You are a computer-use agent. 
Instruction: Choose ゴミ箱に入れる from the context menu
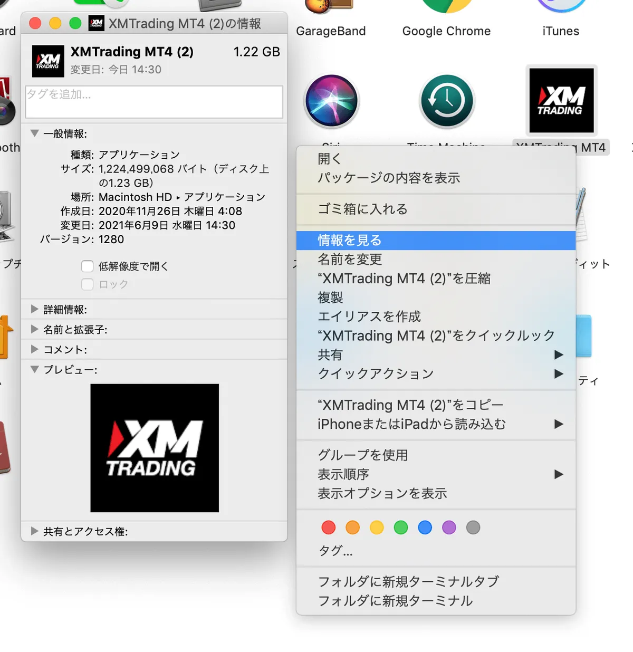click(436, 209)
